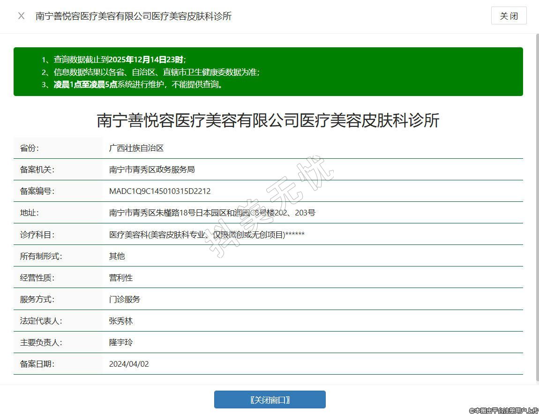Click the dialog title text in header bar
This screenshot has width=539, height=414.
(134, 16)
